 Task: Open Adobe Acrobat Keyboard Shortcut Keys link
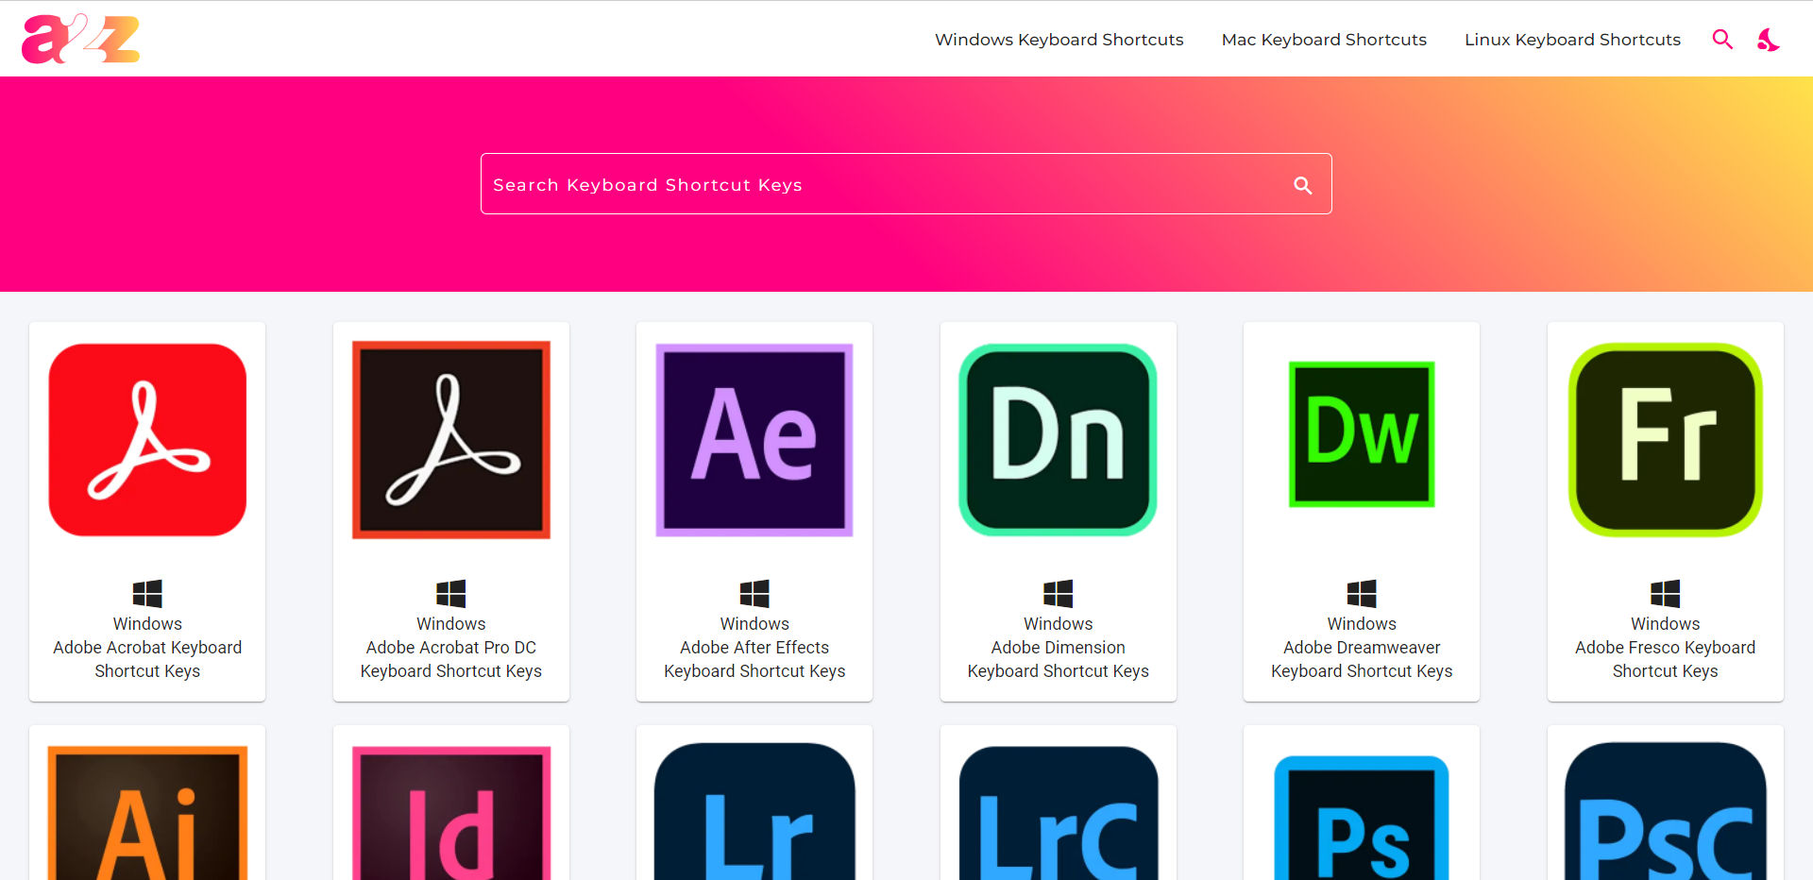[147, 659]
